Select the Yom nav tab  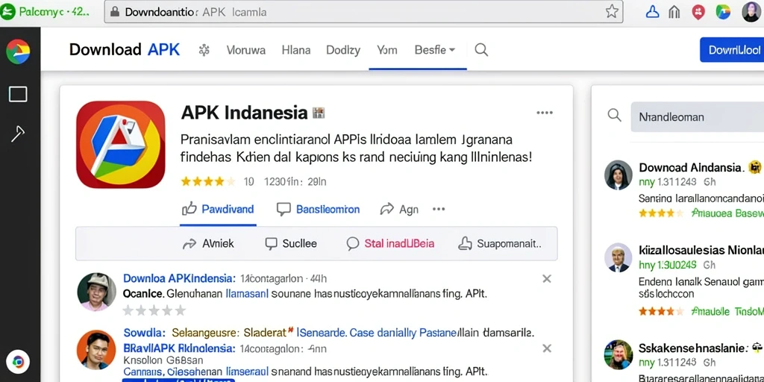pyautogui.click(x=387, y=50)
